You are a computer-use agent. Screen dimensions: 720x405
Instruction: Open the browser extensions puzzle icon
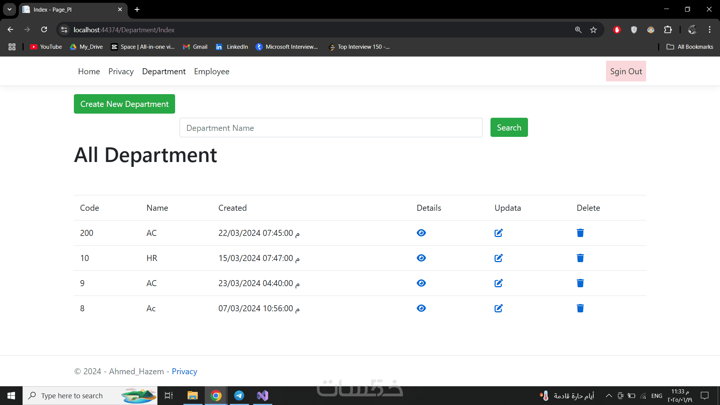click(668, 30)
